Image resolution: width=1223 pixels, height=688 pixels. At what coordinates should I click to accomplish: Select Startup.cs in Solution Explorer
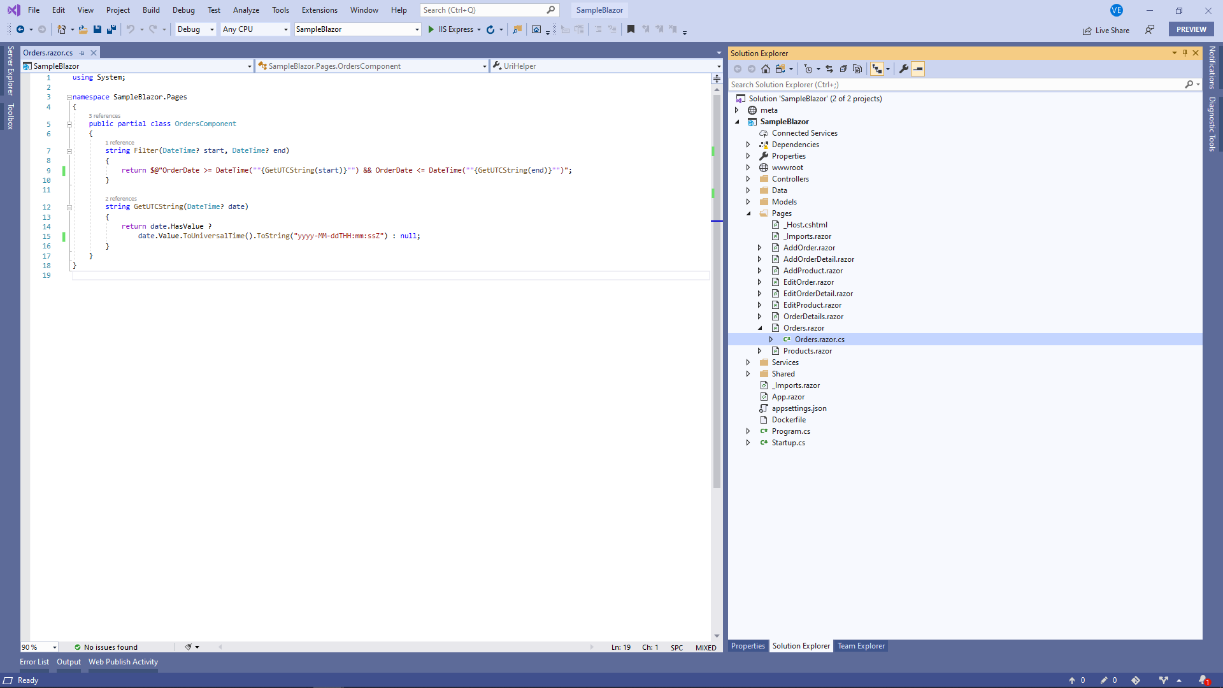[789, 443]
